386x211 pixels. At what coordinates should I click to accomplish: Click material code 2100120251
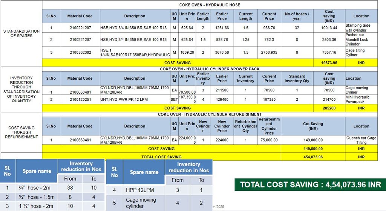(80, 99)
